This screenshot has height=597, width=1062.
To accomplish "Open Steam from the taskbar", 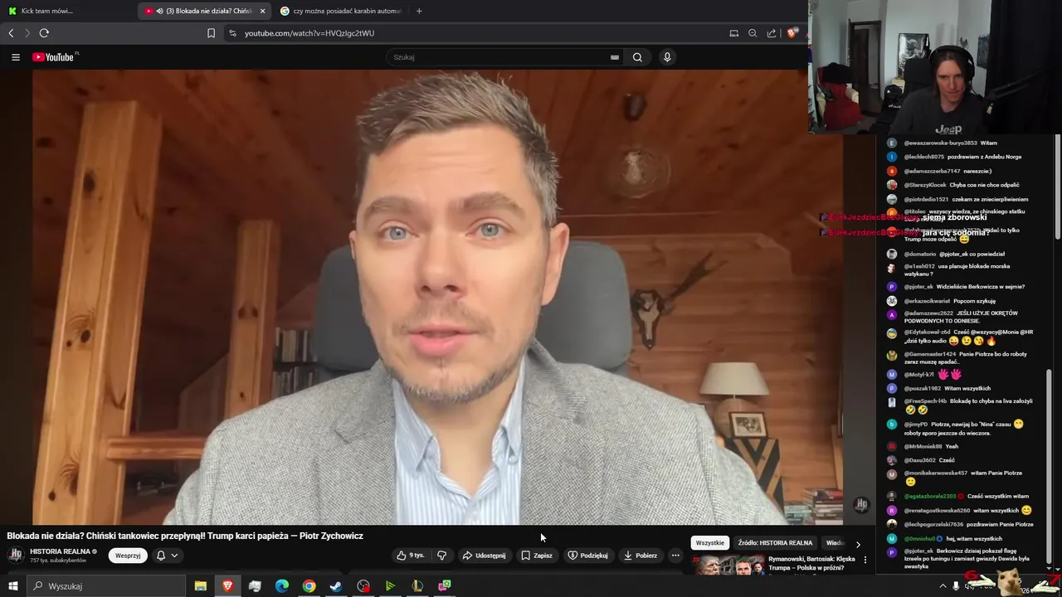I will tap(336, 586).
